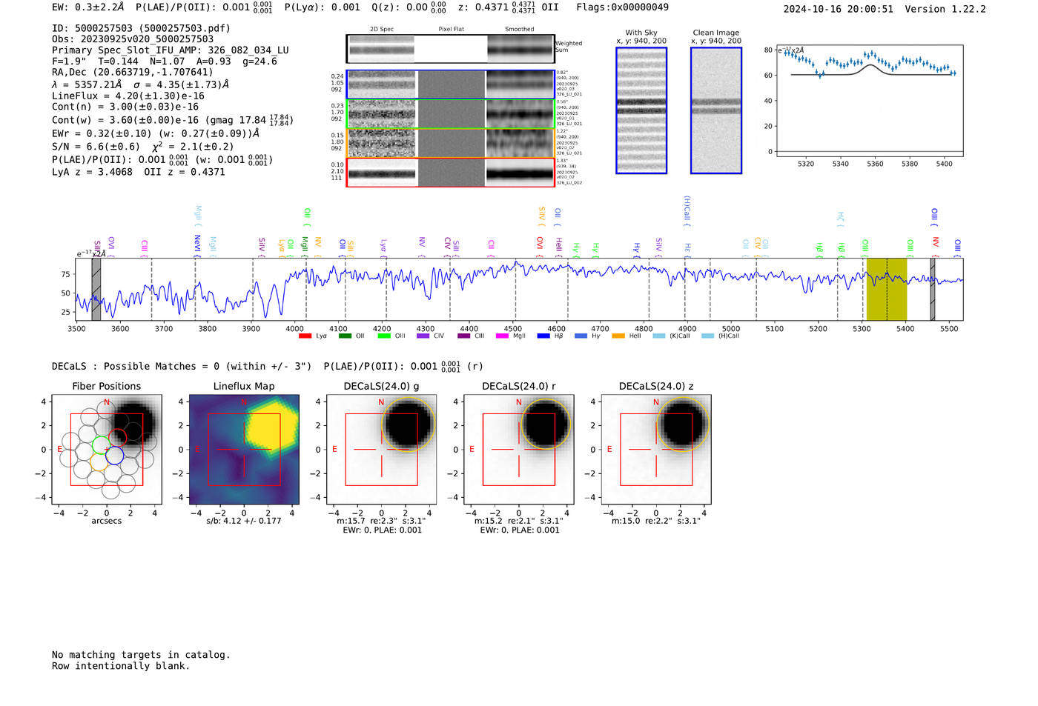The image size is (1038, 706).
Task: Select the orange-bordered 2D spectrum row
Action: click(x=450, y=143)
